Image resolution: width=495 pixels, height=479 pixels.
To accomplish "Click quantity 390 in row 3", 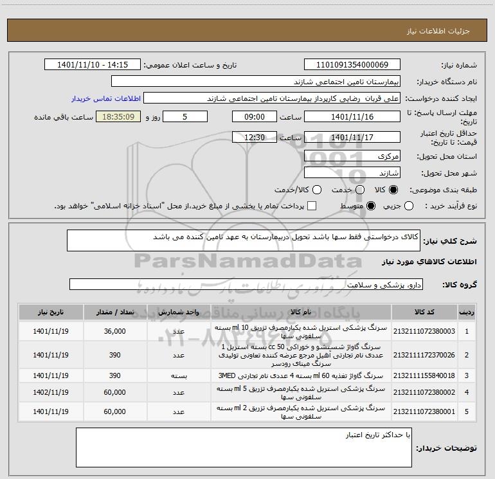I will pyautogui.click(x=115, y=375).
